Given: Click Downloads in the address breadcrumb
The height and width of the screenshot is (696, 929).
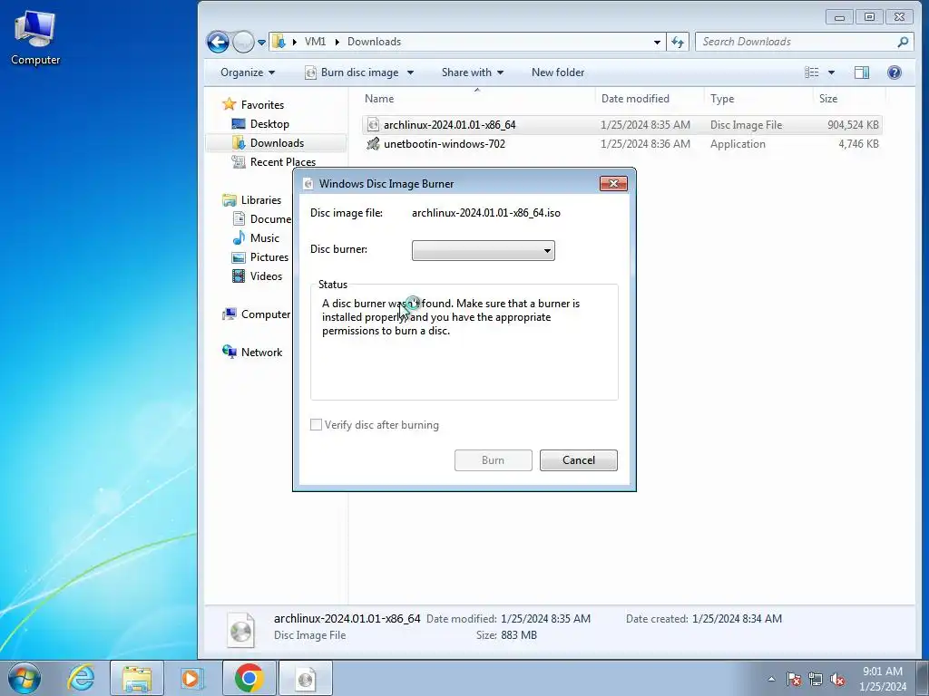Looking at the screenshot, I should [374, 42].
